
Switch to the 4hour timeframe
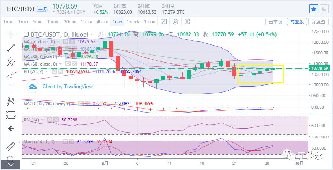click(102, 21)
